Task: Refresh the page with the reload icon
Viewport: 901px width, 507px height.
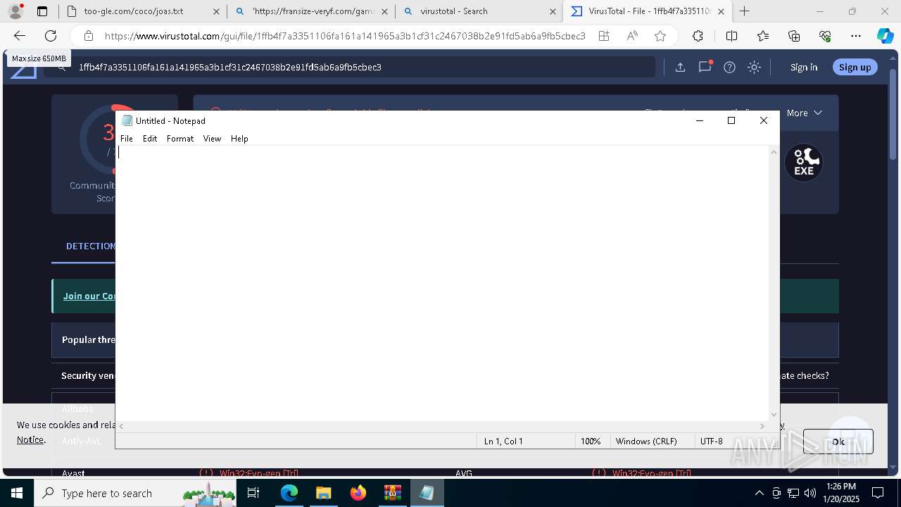Action: pos(51,36)
